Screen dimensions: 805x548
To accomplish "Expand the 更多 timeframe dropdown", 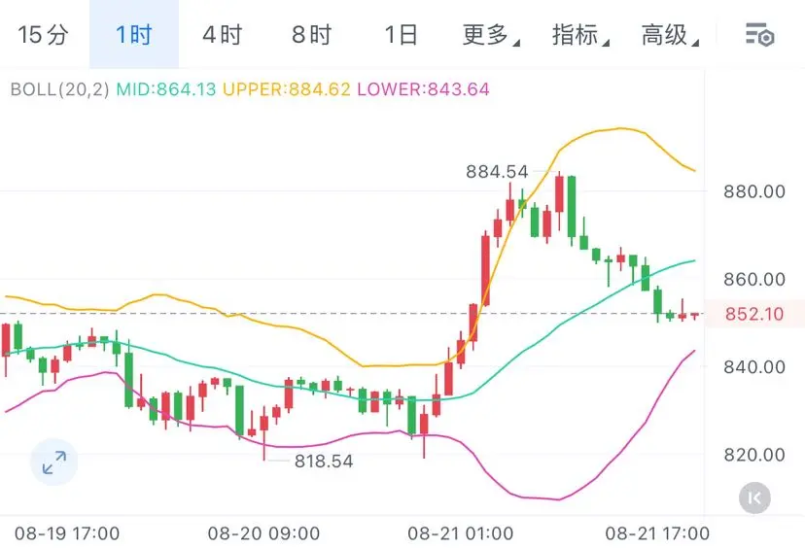I will point(491,35).
